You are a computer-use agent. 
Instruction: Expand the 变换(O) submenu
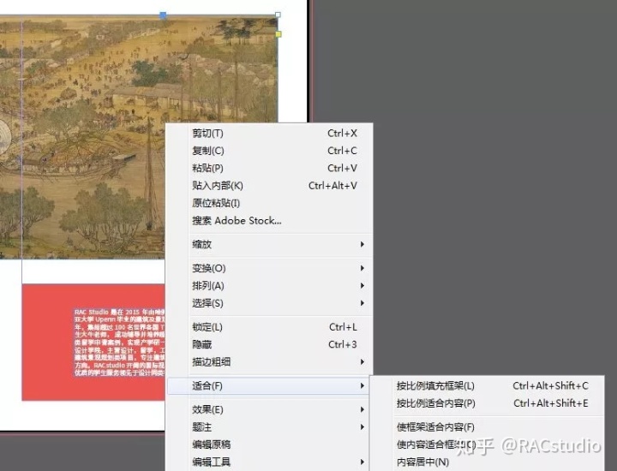tap(270, 268)
